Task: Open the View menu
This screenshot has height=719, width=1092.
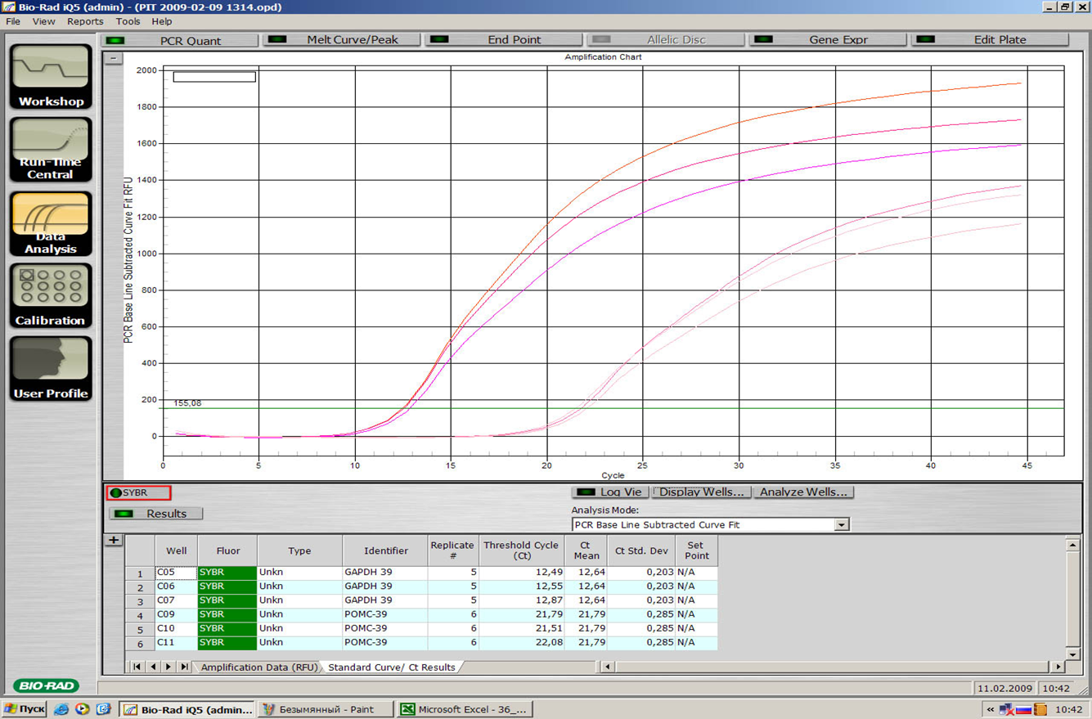Action: tap(43, 21)
